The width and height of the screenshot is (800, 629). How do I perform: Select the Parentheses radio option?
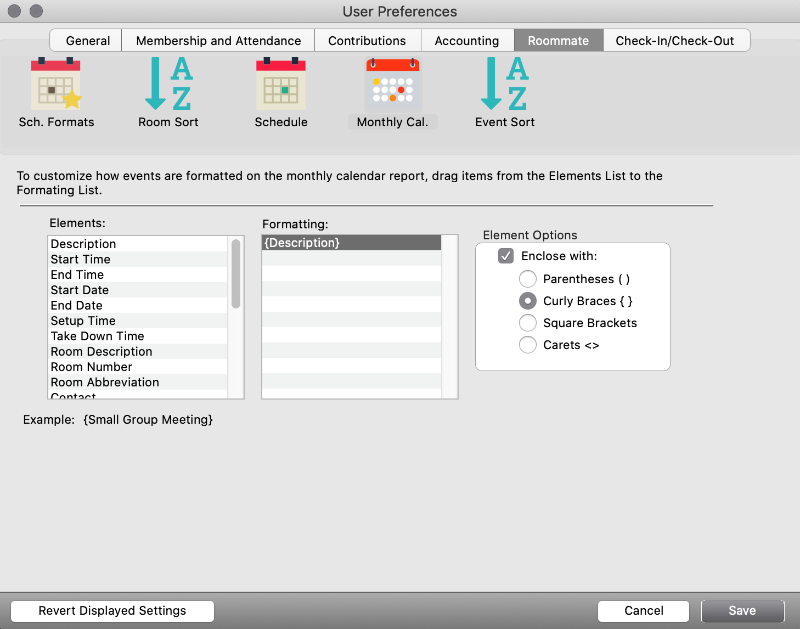(528, 279)
